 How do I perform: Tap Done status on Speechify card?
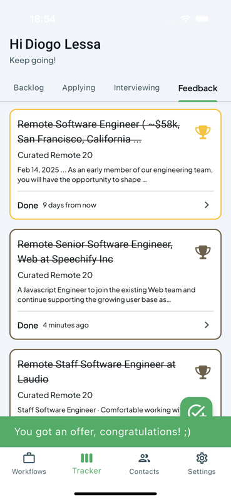28,325
